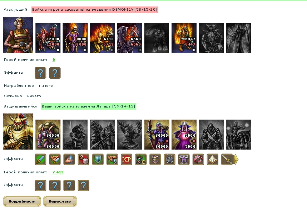Click the green sword effect icon
Screen dimensions: 307x210
(40, 159)
